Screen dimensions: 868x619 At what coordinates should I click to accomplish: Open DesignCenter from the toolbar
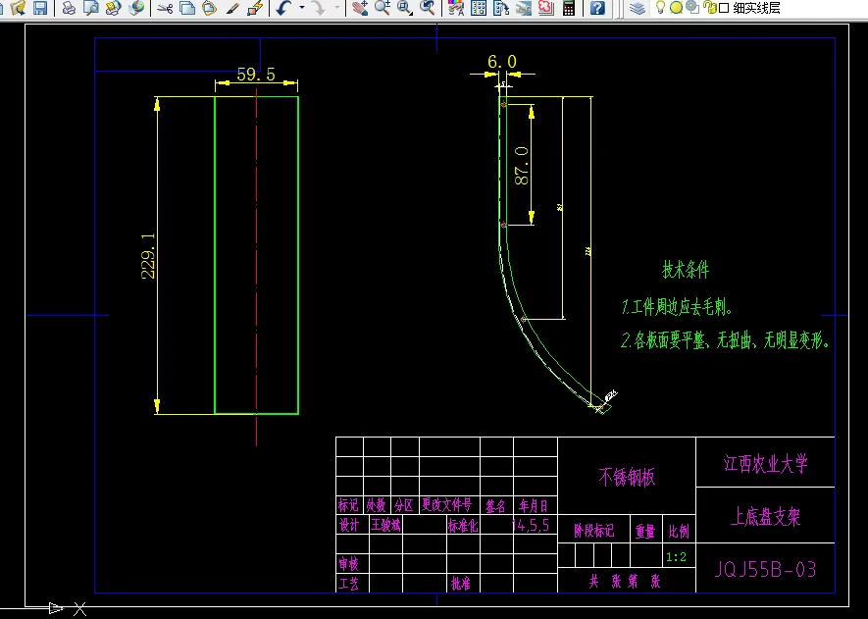click(x=479, y=8)
